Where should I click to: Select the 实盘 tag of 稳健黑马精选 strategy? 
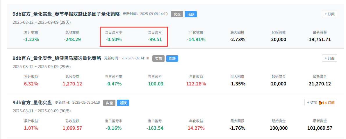[158, 58]
